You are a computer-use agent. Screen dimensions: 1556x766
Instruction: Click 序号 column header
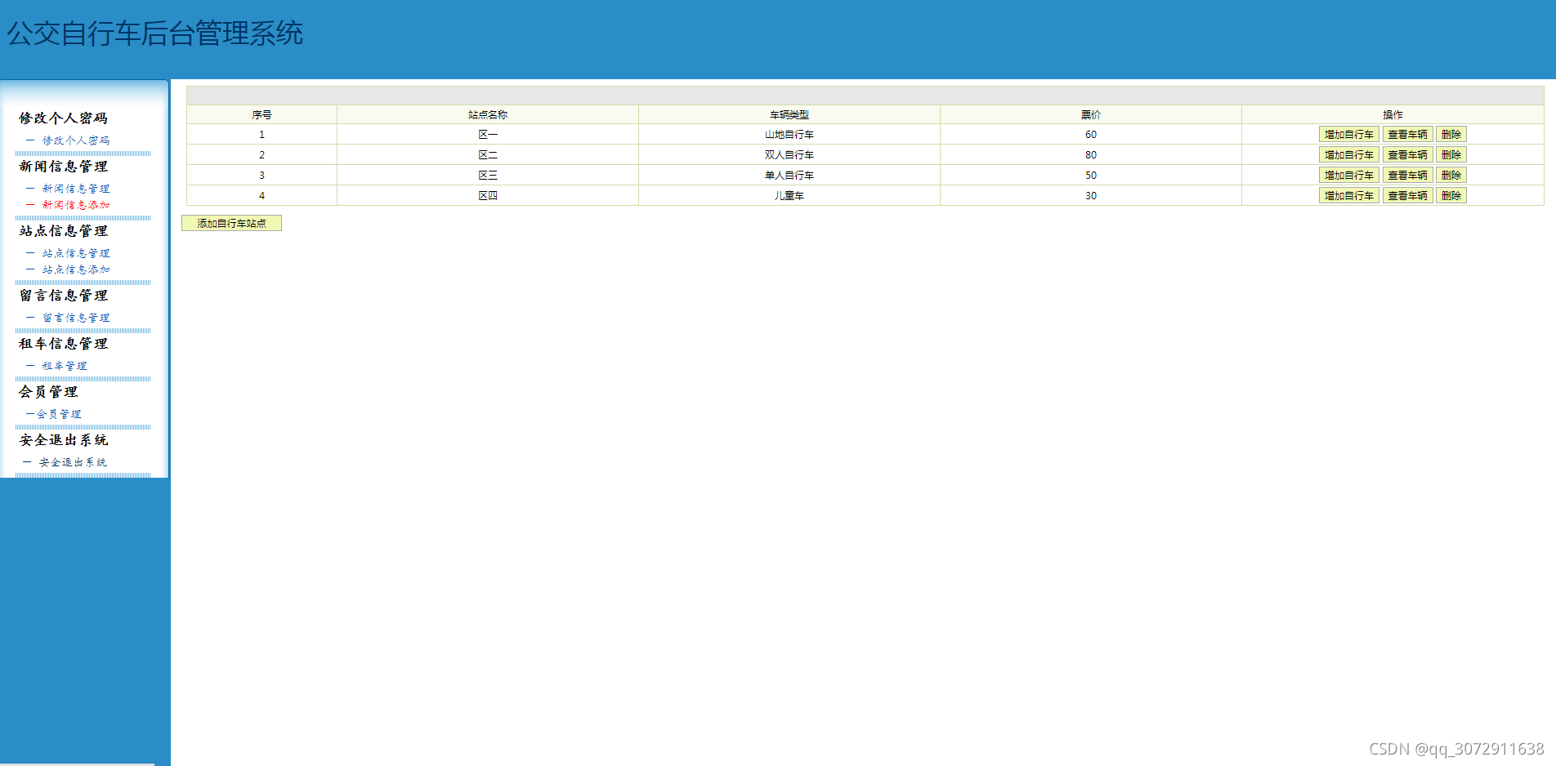[262, 114]
